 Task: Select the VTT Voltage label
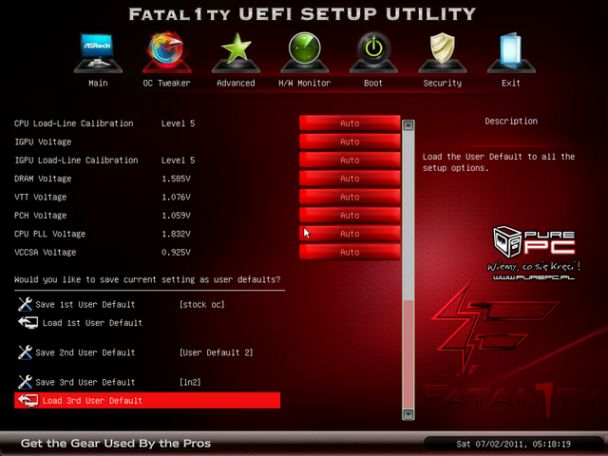click(40, 197)
